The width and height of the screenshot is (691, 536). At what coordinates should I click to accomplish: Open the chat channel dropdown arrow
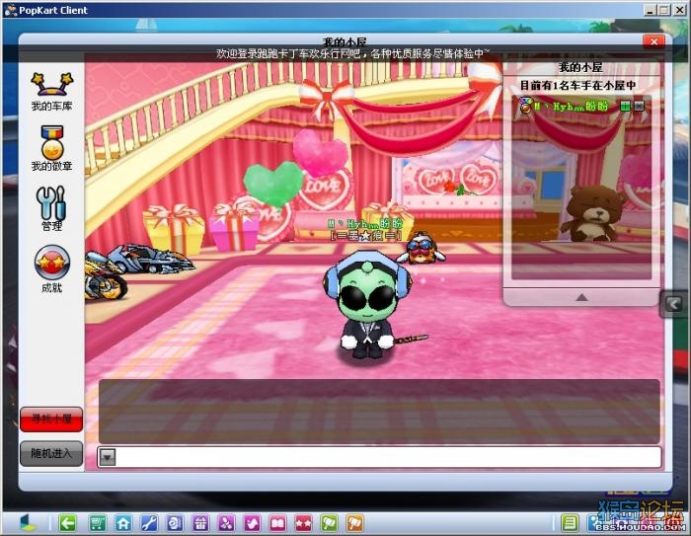pyautogui.click(x=107, y=457)
